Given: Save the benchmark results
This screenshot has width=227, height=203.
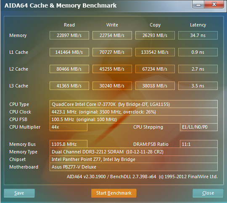Looking at the screenshot, I should click(x=19, y=193).
